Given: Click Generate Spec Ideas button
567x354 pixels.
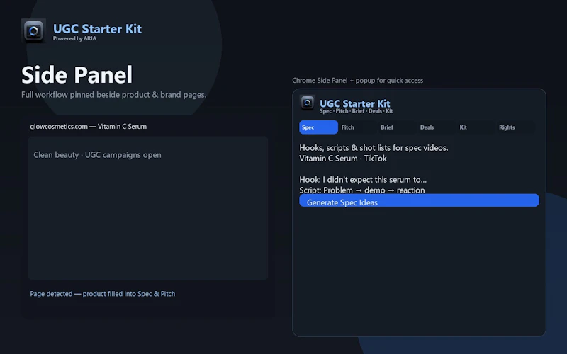Looking at the screenshot, I should click(x=419, y=200).
